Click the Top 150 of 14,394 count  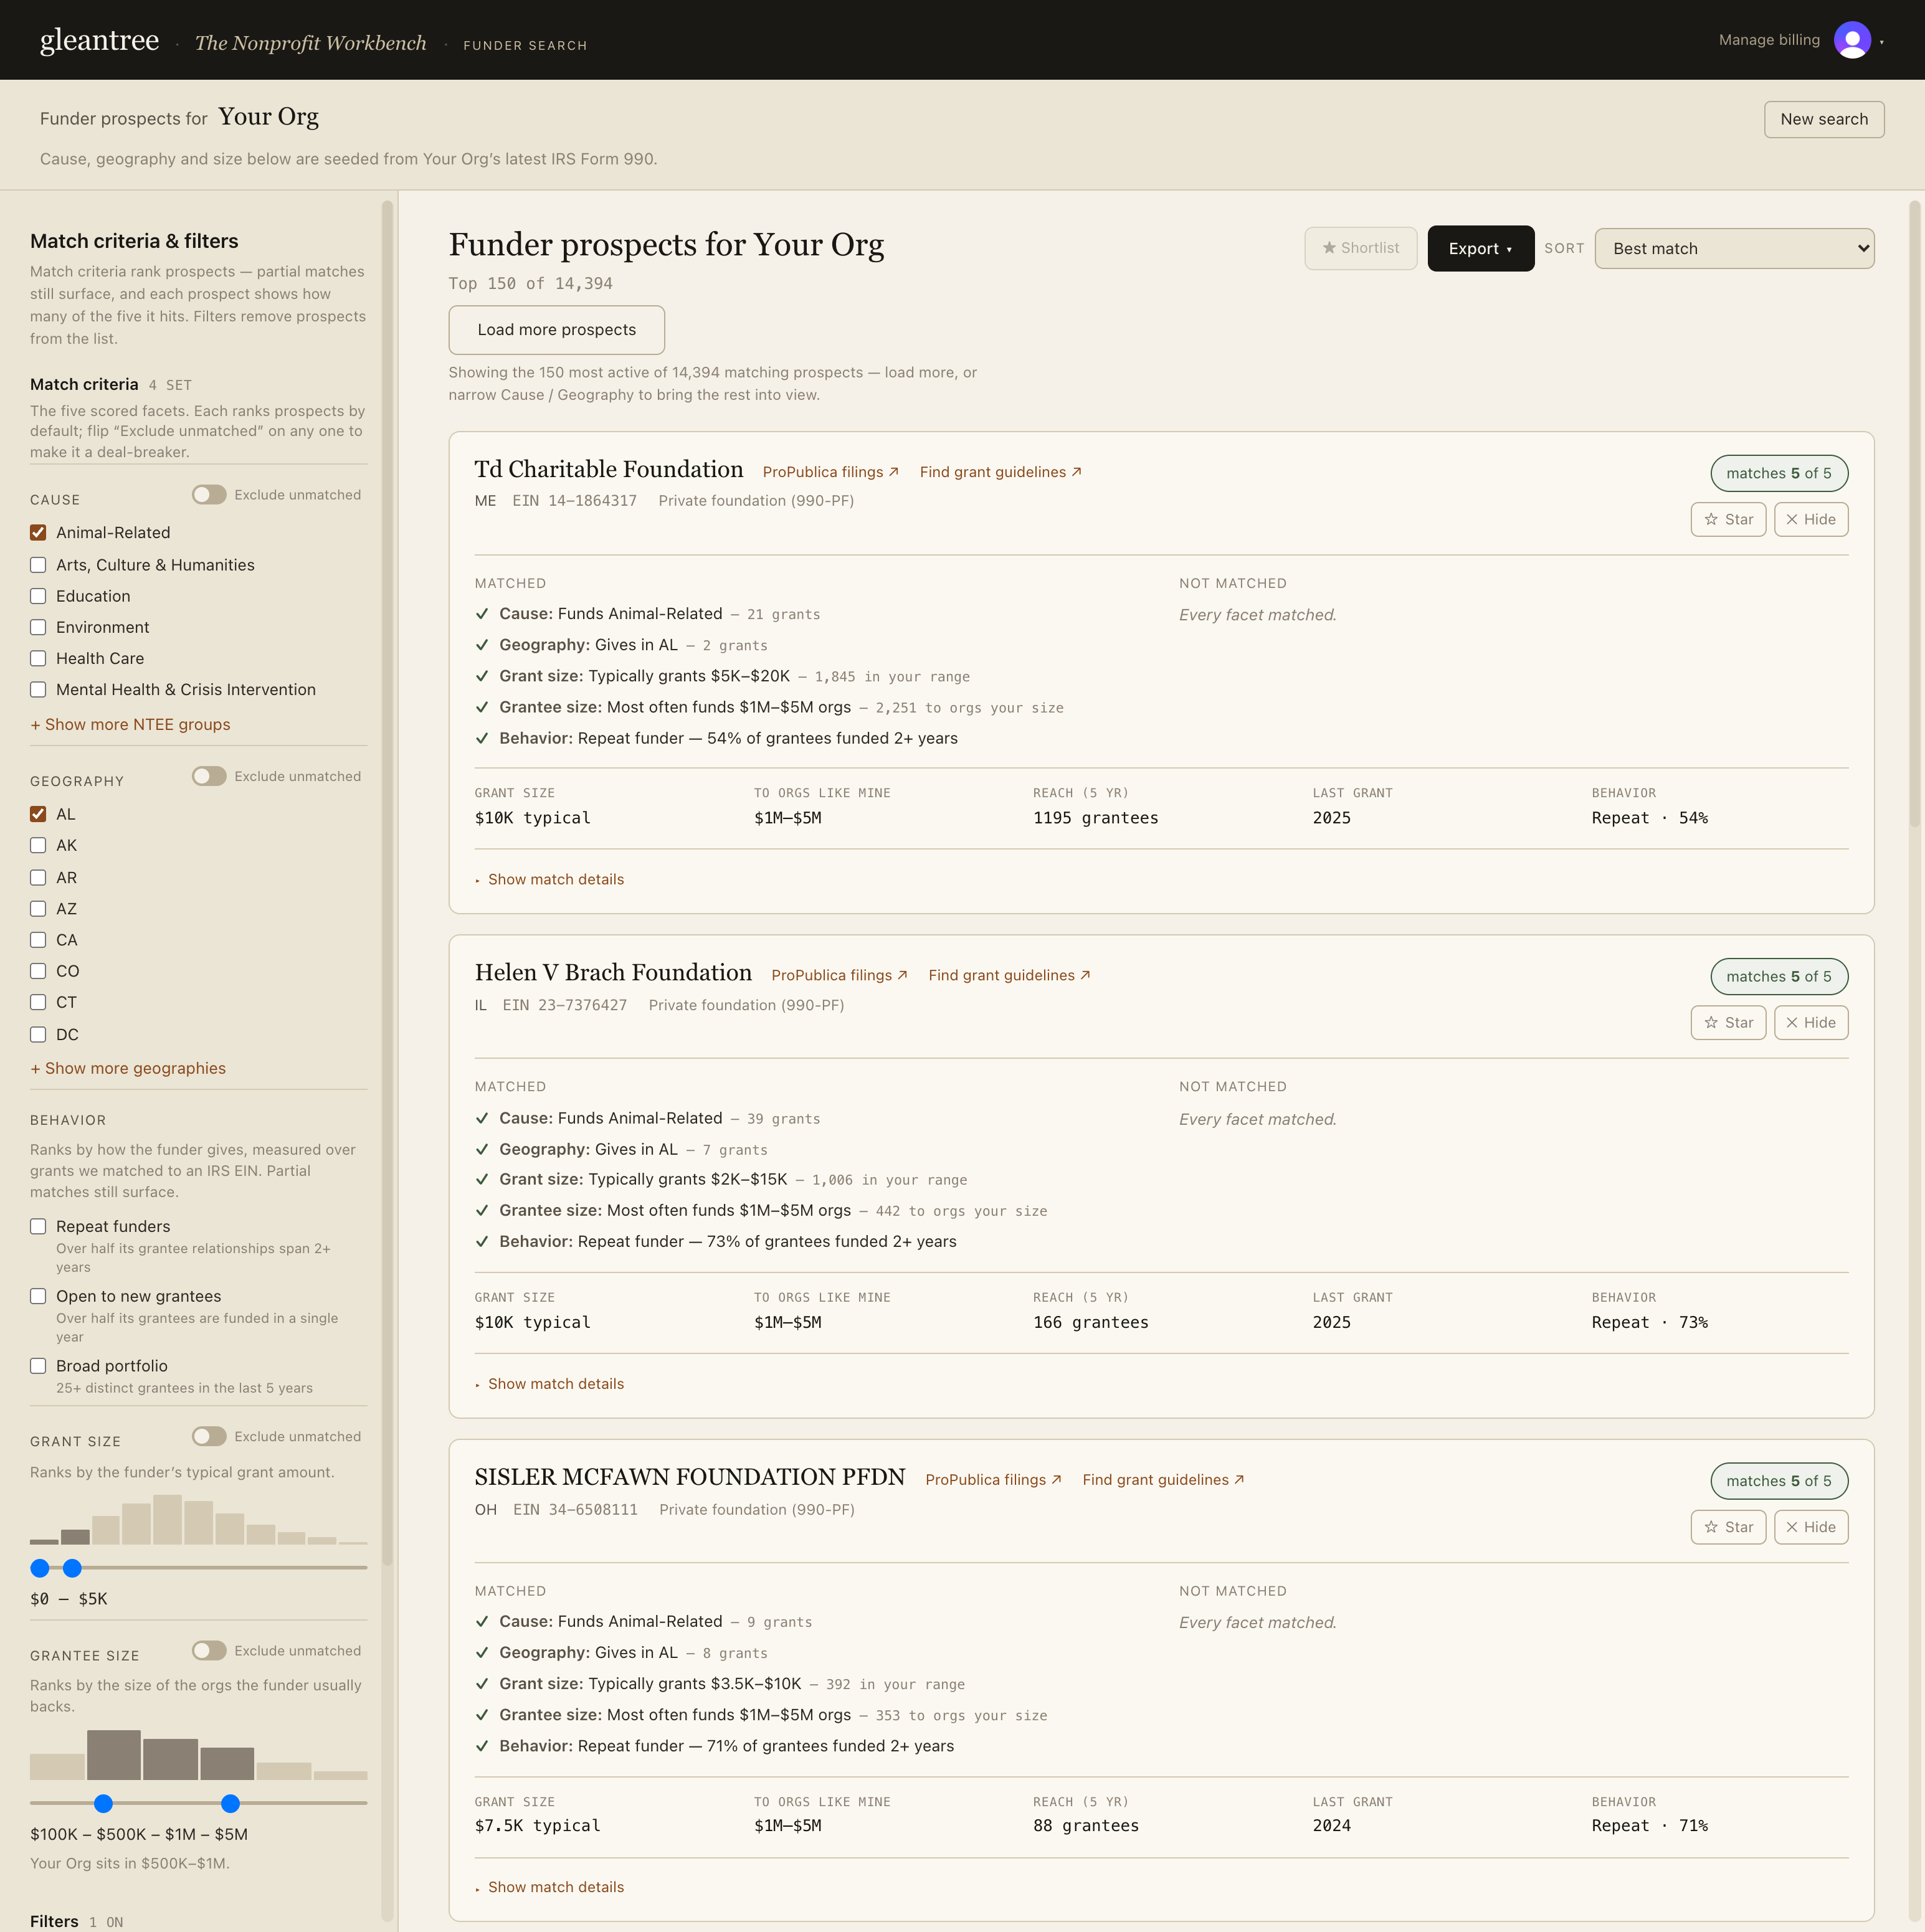click(530, 283)
